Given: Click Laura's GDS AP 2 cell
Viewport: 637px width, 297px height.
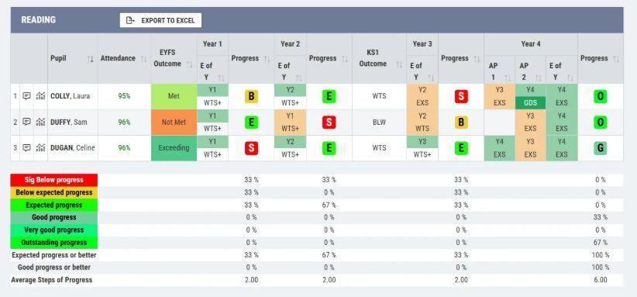Looking at the screenshot, I should (531, 103).
